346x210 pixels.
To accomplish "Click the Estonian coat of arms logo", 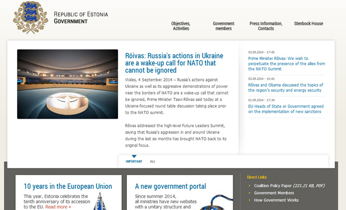I will [30, 17].
